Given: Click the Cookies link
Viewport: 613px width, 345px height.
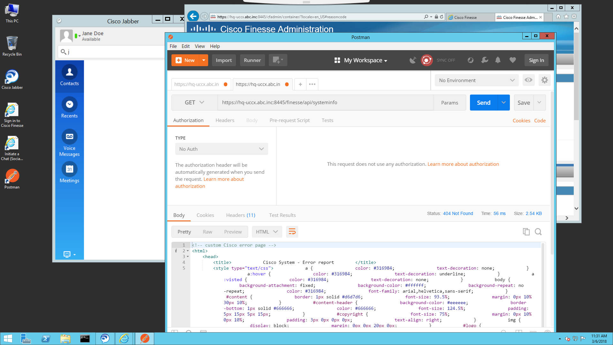Looking at the screenshot, I should coord(521,121).
